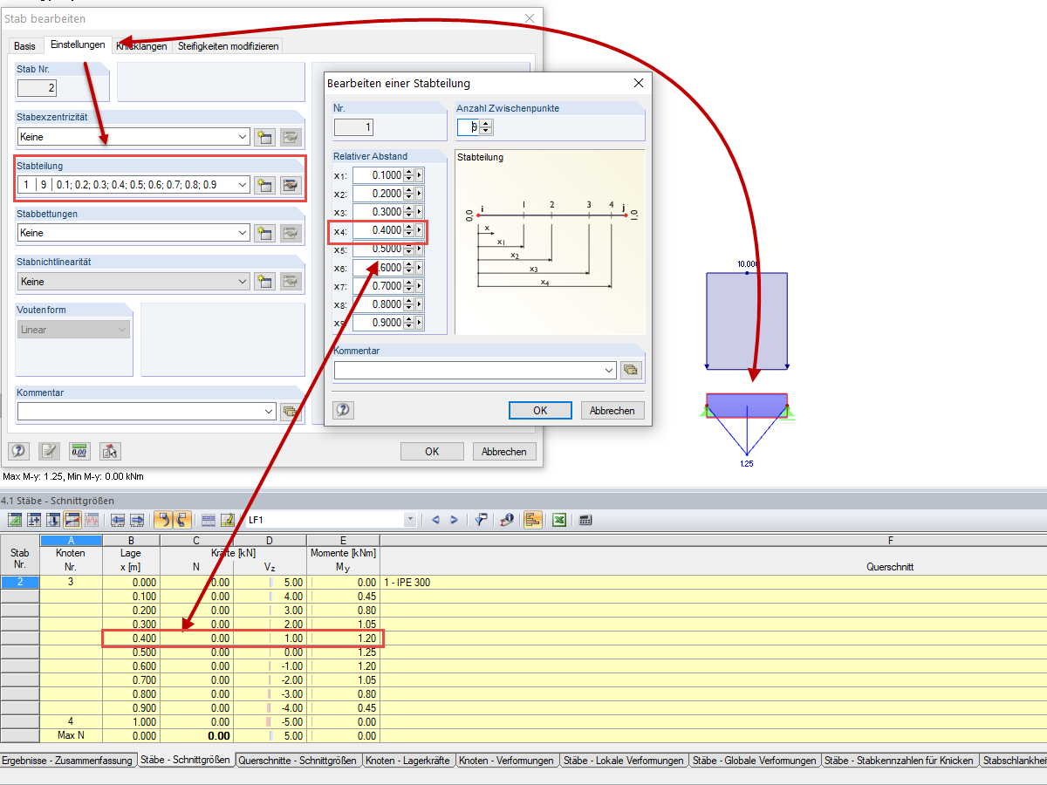This screenshot has height=785, width=1047.
Task: Click first green table icon in results toolbar
Action: (15, 520)
